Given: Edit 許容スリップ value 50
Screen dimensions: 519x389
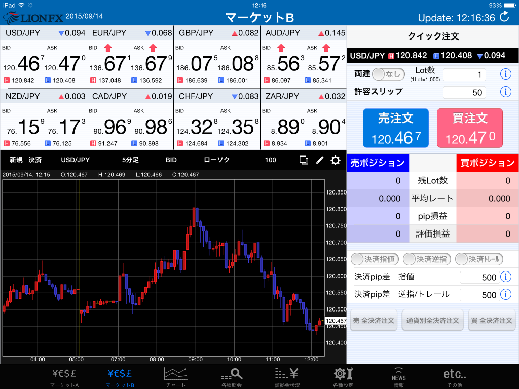Looking at the screenshot, I should tap(464, 92).
